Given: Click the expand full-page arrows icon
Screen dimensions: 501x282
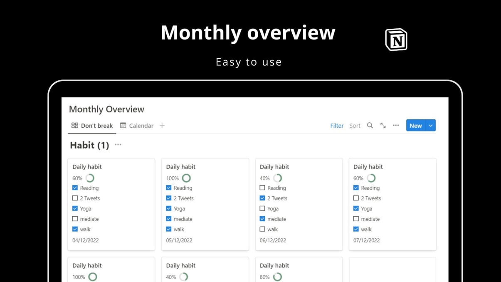Looking at the screenshot, I should click(x=383, y=125).
